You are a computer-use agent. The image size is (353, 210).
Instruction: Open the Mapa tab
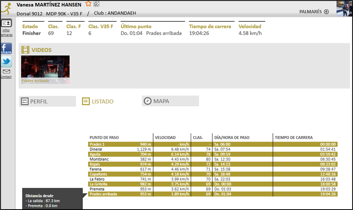coord(170,101)
